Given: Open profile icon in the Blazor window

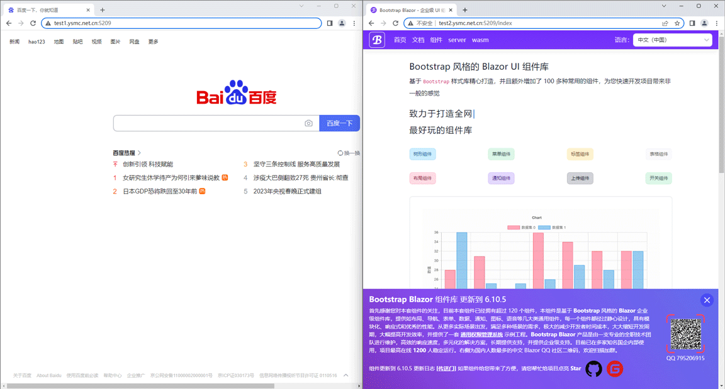Looking at the screenshot, I should pyautogui.click(x=704, y=23).
